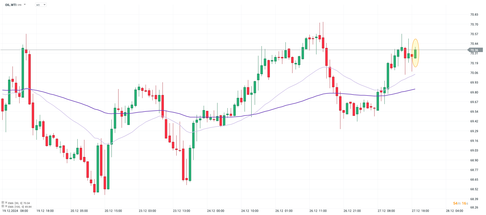
Task: Click the orange highlighted ellipse on last candle
Action: pyautogui.click(x=415, y=53)
